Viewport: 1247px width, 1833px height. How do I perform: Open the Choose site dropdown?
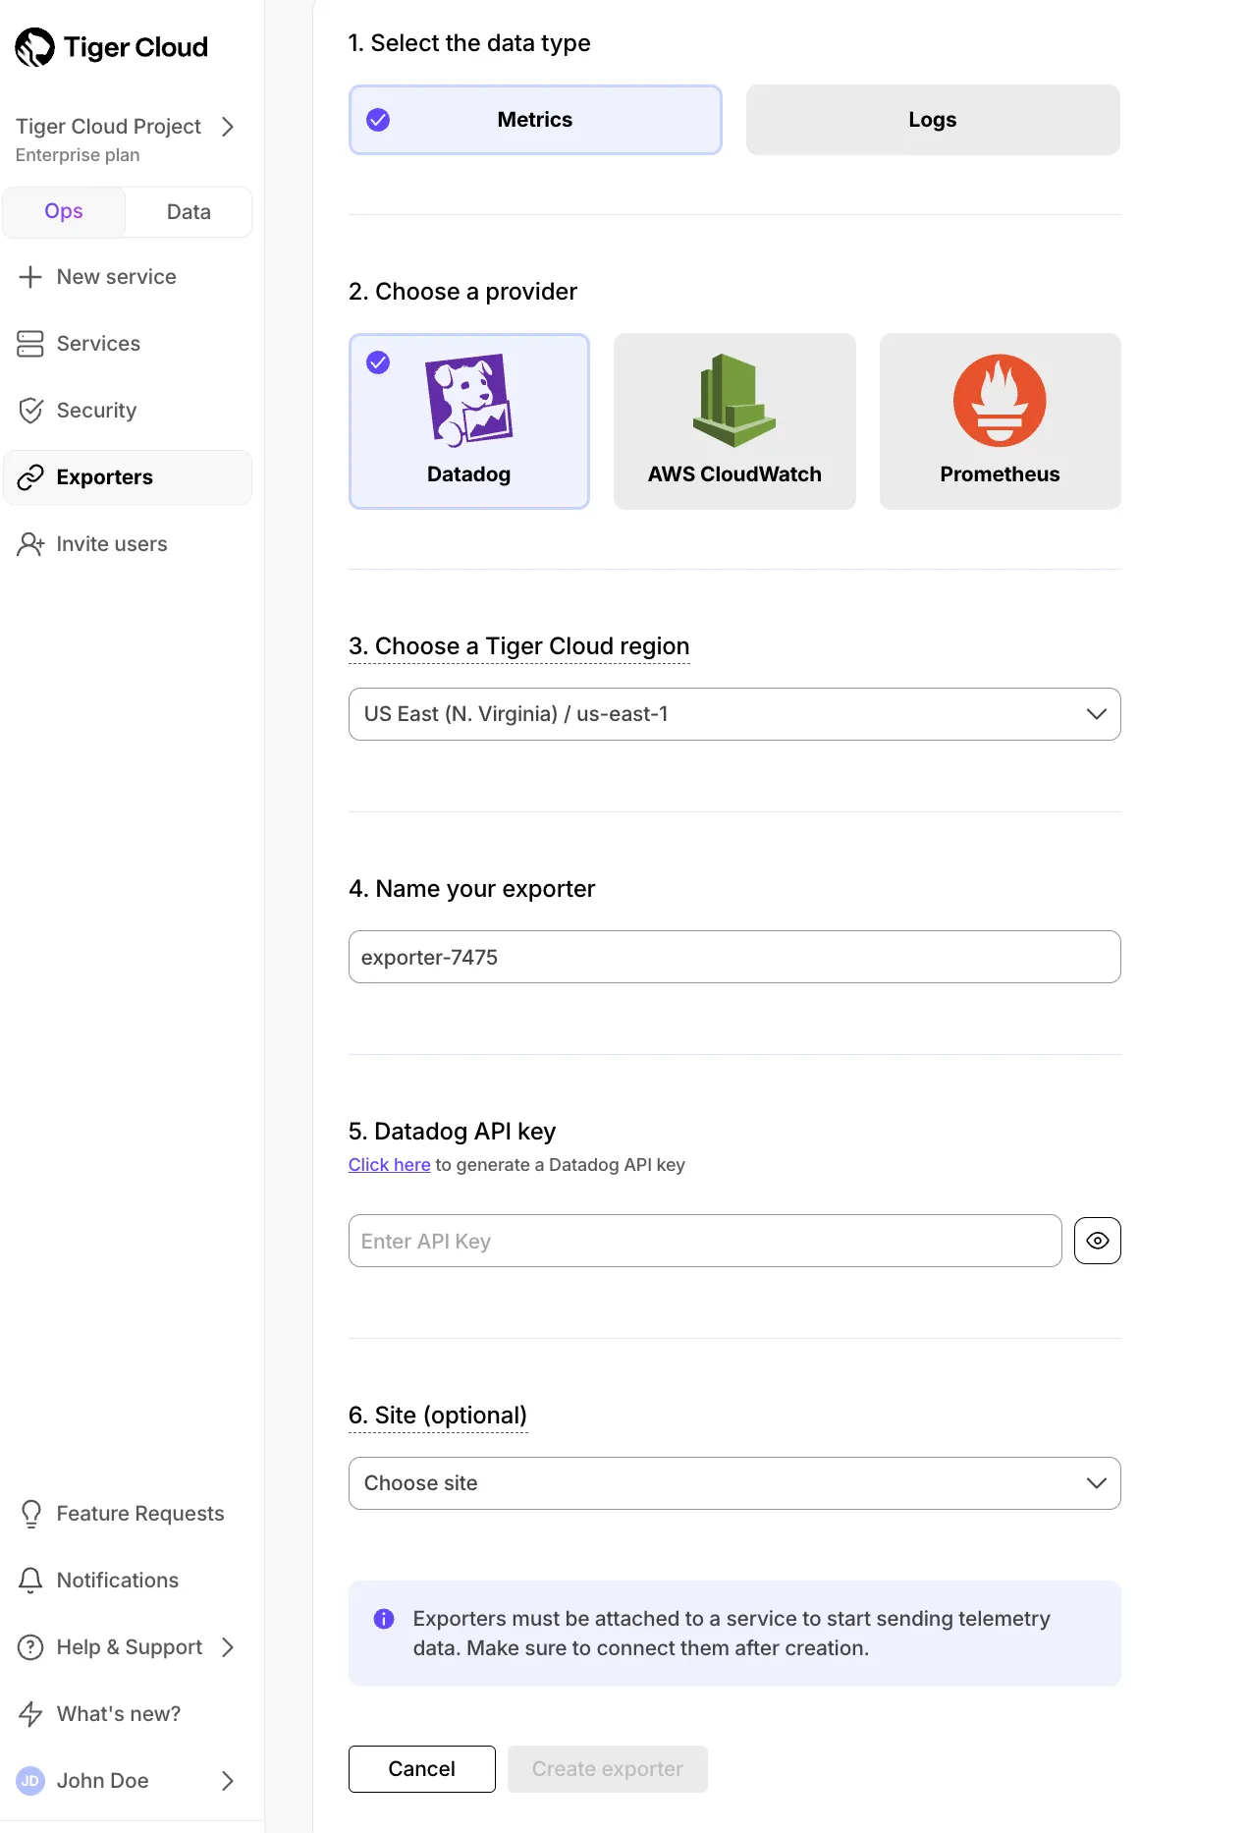coord(734,1483)
